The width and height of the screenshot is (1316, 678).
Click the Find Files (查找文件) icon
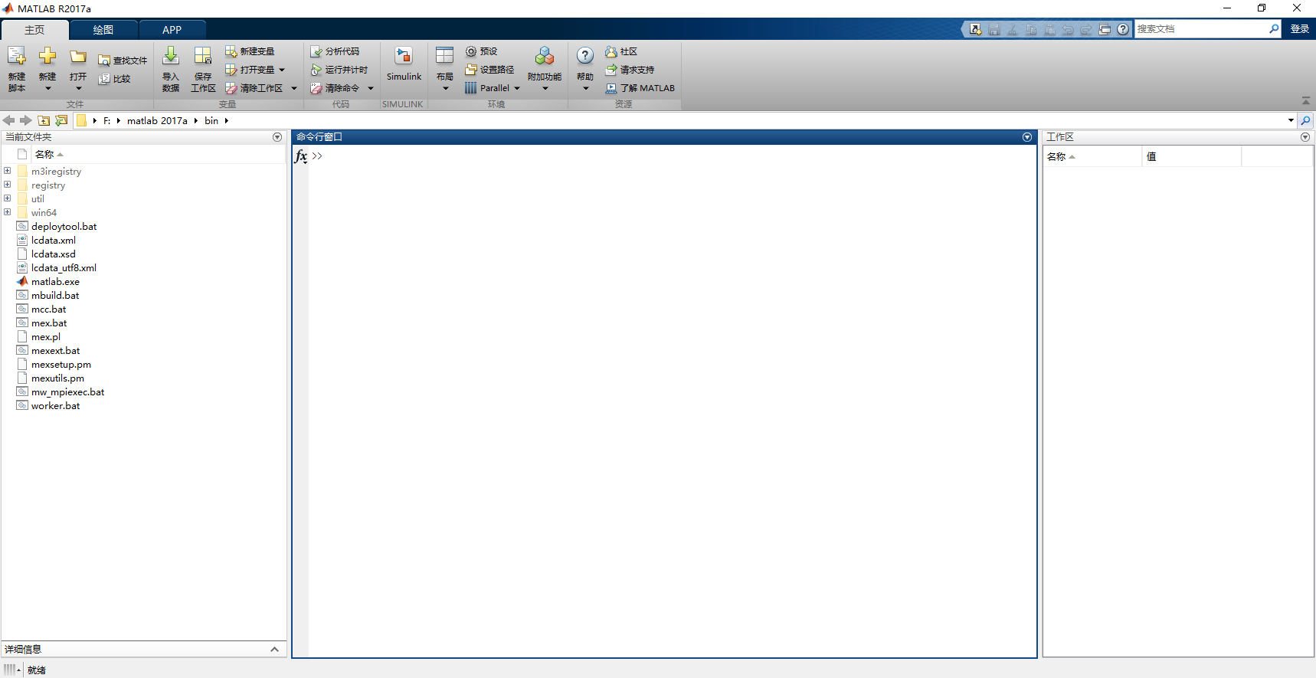tap(104, 61)
